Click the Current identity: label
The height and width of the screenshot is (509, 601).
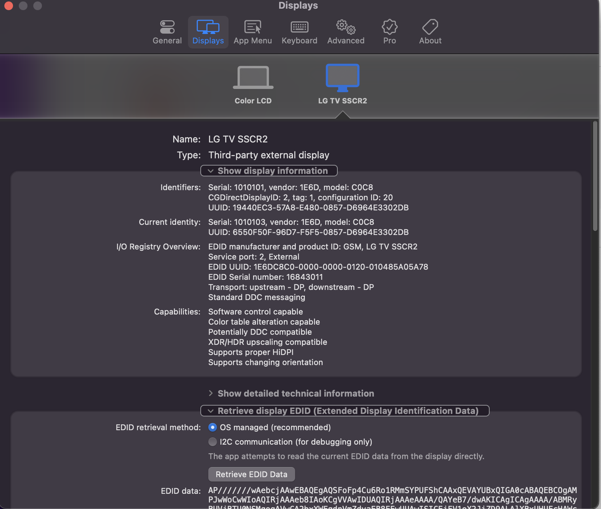[x=170, y=222]
